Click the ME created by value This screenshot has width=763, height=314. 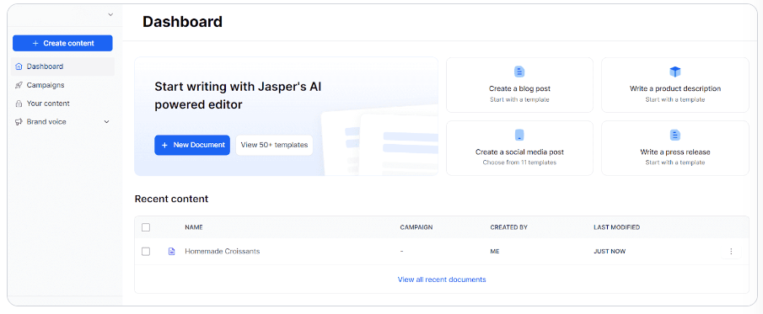(x=495, y=252)
